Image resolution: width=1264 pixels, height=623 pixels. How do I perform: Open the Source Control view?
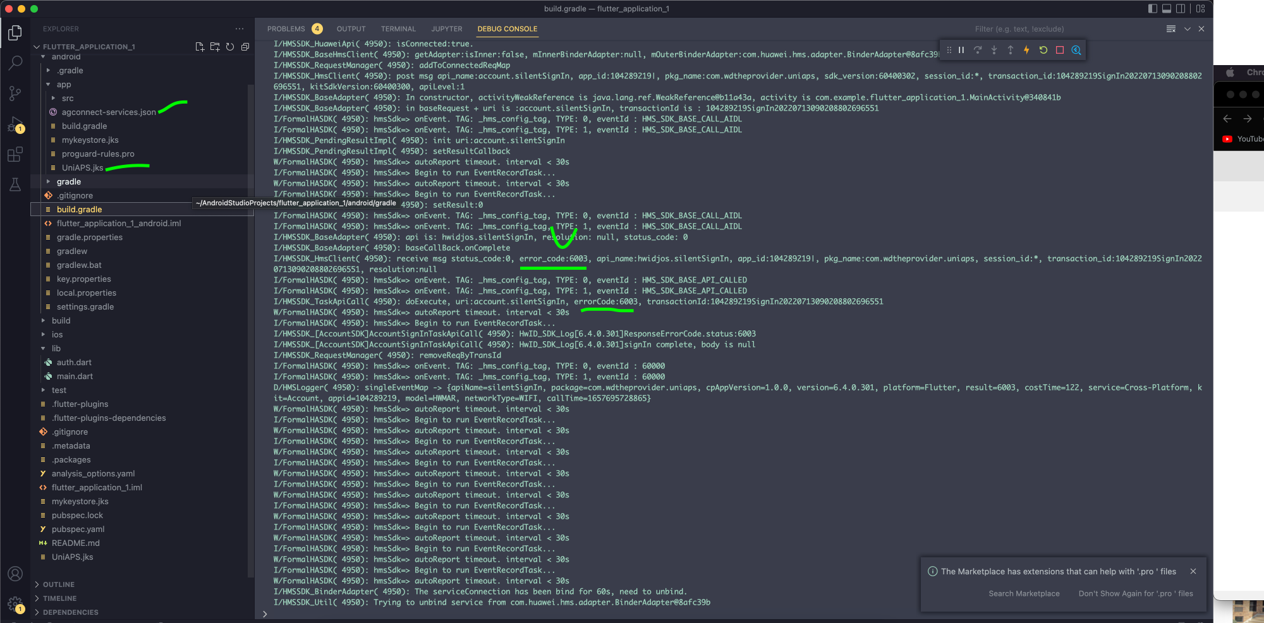[15, 94]
